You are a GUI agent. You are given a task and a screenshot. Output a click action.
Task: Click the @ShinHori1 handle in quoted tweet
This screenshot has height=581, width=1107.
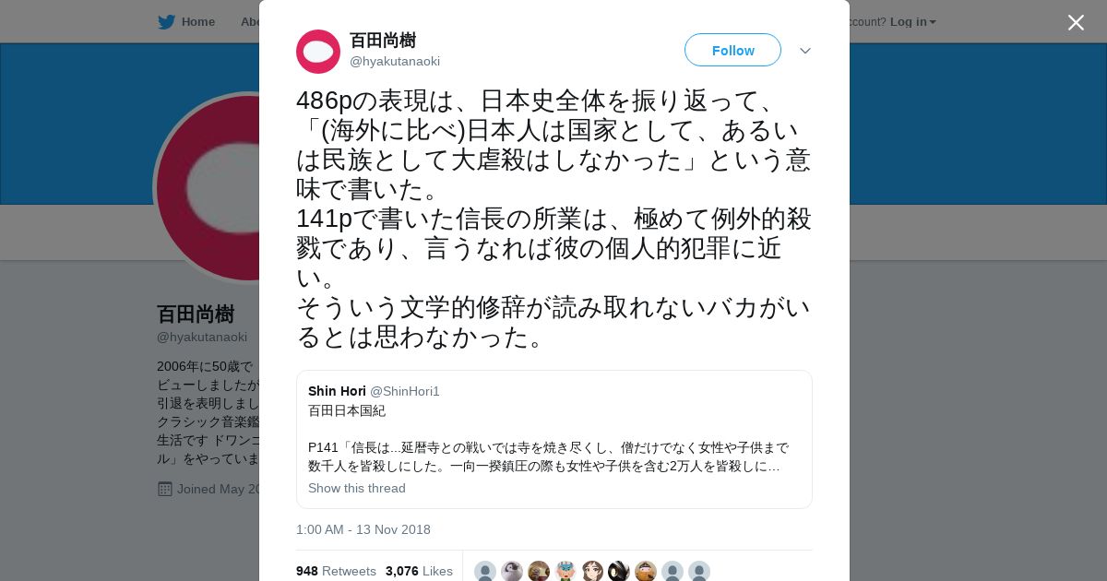(405, 391)
